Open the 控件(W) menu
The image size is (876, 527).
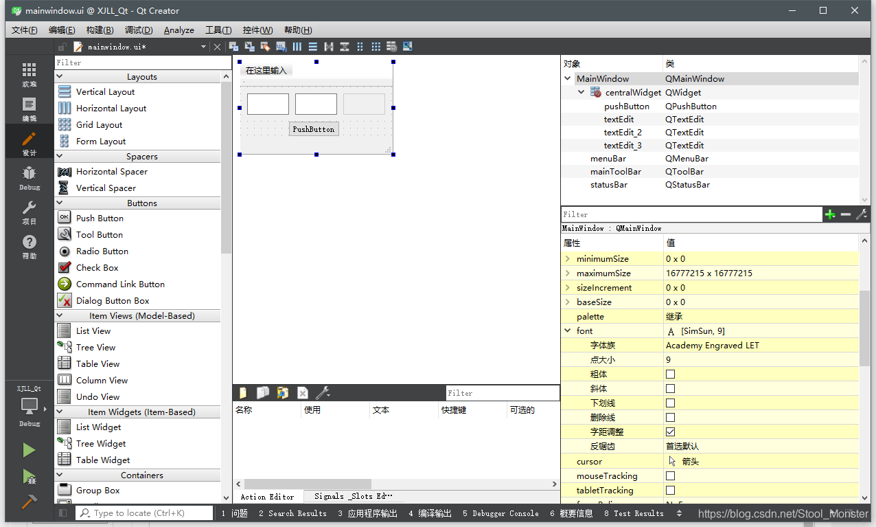(x=257, y=30)
